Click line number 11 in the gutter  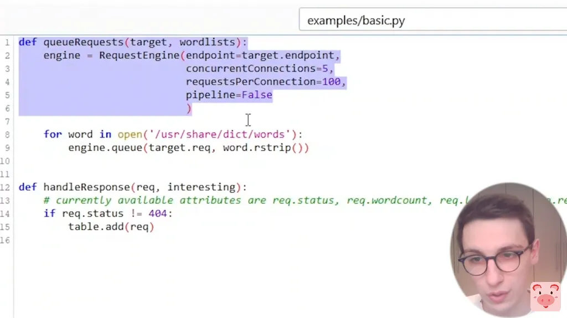(4, 175)
